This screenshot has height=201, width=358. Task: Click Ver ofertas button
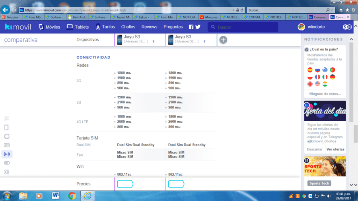click(x=335, y=149)
